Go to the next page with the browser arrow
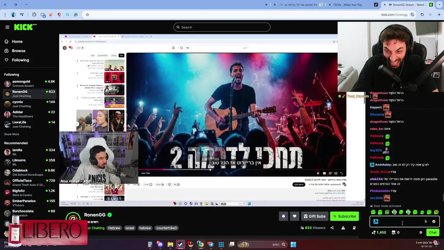Screen dimensions: 444x250 pyautogui.click(x=430, y=15)
